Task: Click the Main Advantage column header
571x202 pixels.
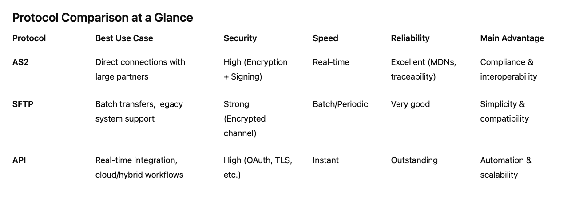Action: pyautogui.click(x=512, y=38)
